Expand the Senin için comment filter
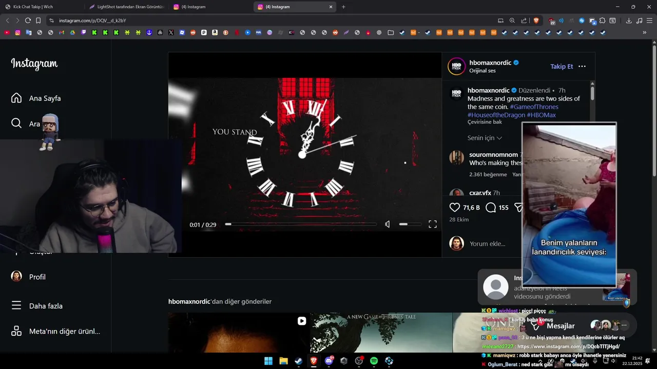This screenshot has height=369, width=657. tap(485, 138)
